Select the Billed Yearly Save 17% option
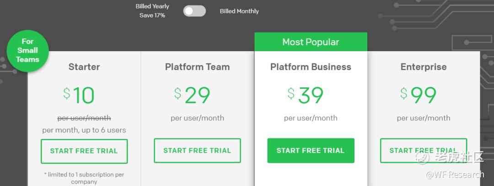Image resolution: width=494 pixels, height=186 pixels. 152,11
